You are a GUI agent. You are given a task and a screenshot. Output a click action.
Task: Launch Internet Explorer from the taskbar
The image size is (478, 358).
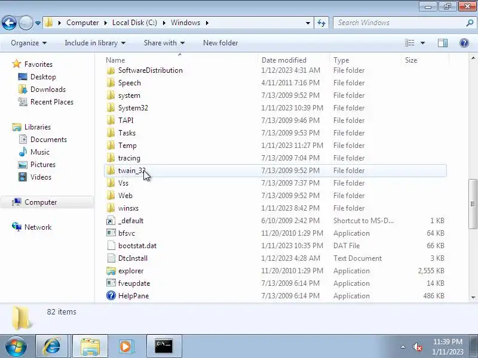click(x=52, y=347)
